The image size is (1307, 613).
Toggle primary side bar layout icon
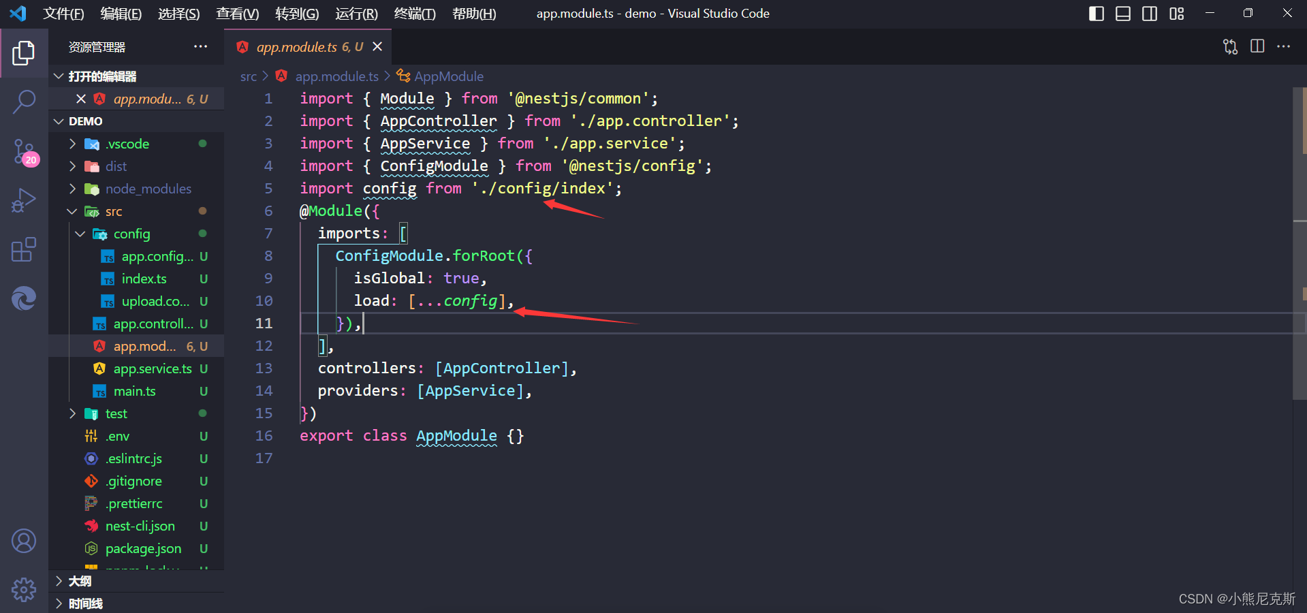pyautogui.click(x=1097, y=14)
